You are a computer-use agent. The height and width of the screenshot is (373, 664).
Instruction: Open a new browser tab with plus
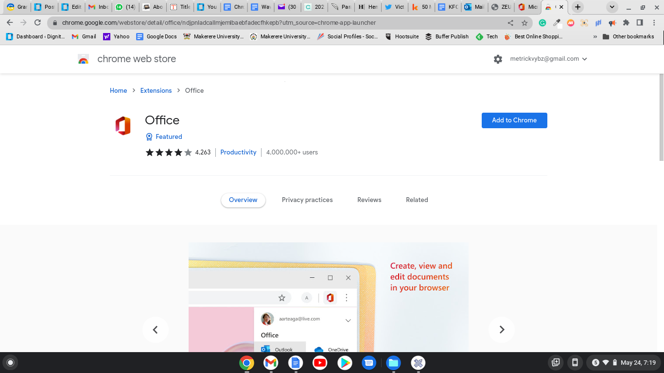pyautogui.click(x=577, y=7)
